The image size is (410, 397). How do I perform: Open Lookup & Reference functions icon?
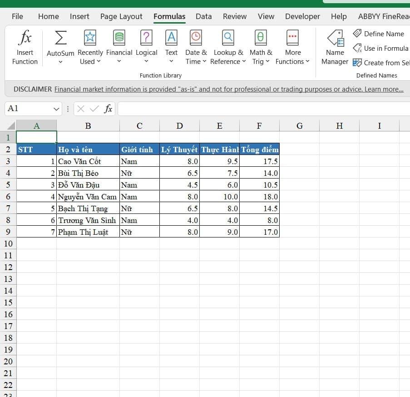(x=228, y=37)
